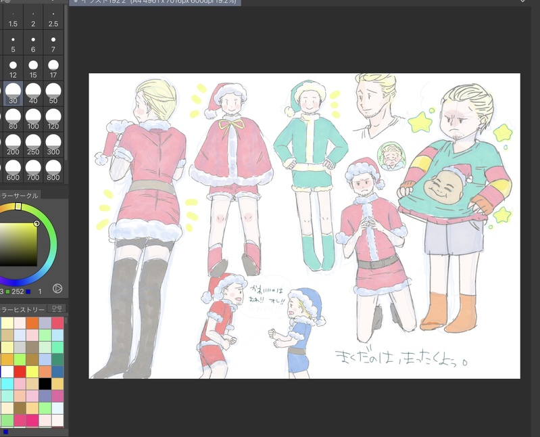
Task: Pick brush size 12
Action: (x=13, y=68)
